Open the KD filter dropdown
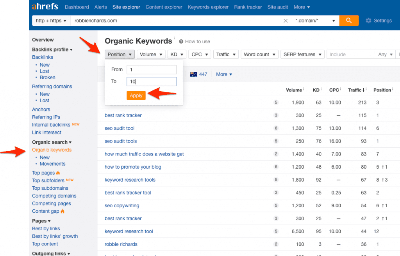 (177, 55)
